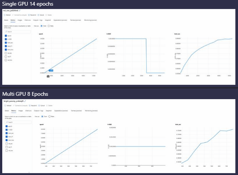The width and height of the screenshot is (238, 175).
Task: Open Explanations (preview) tab in Multi GPU panel
Action: pyautogui.click(x=61, y=111)
